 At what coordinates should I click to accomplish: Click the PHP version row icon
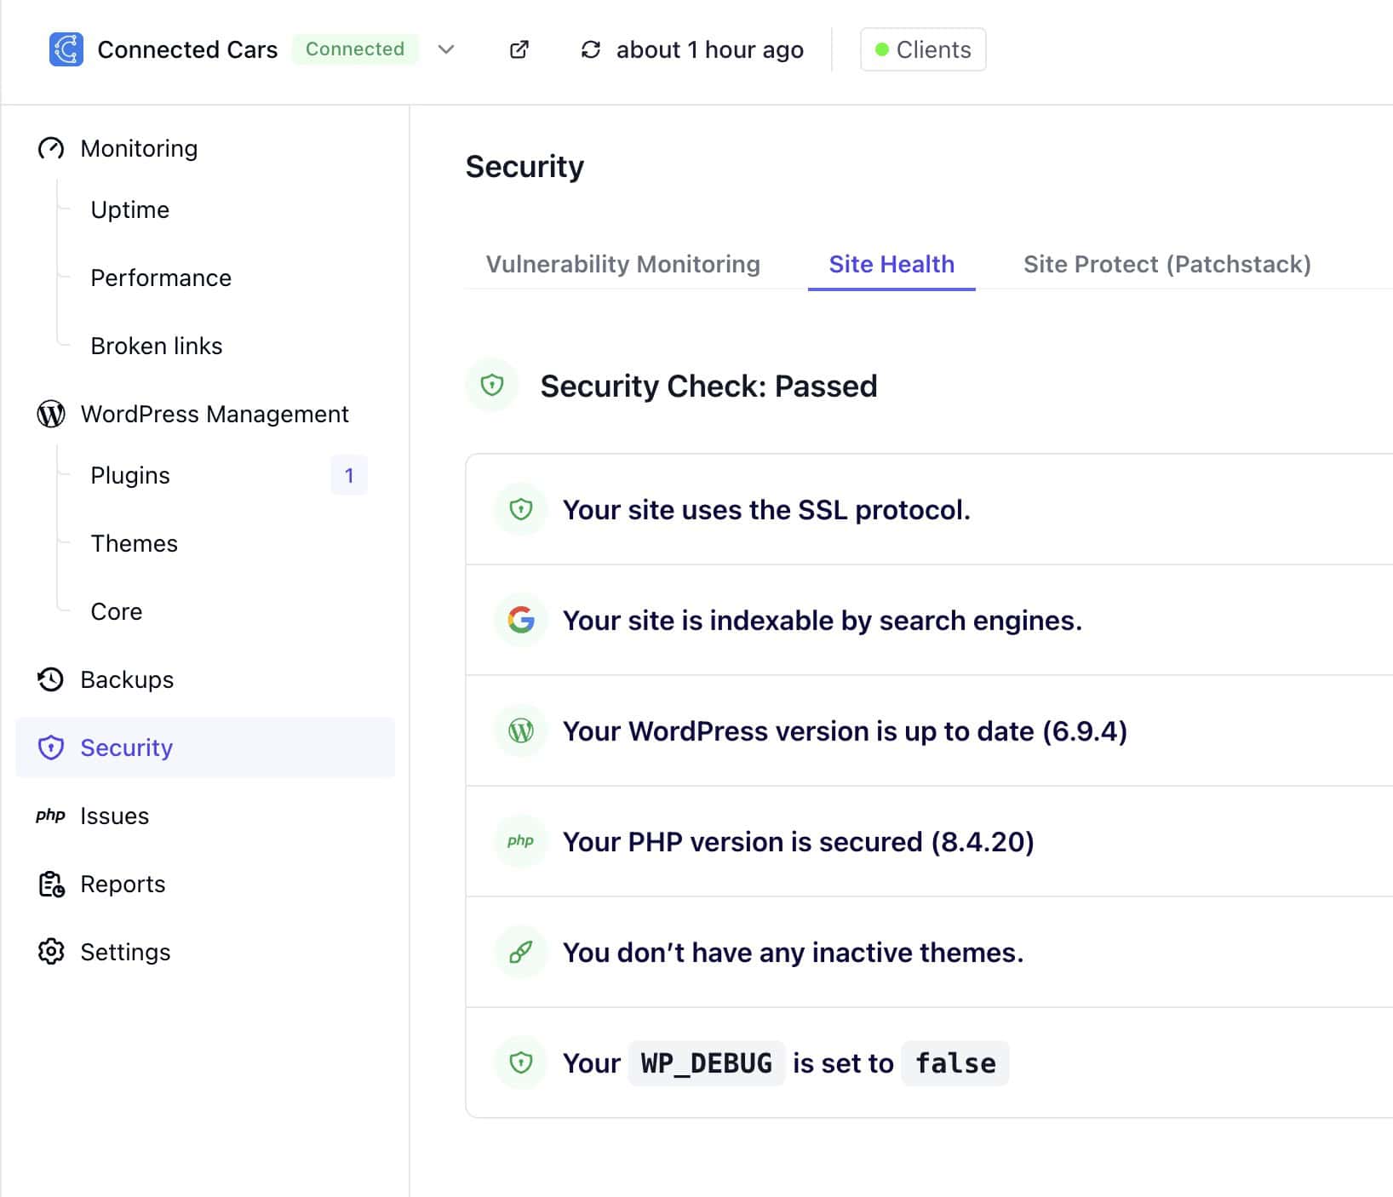(x=521, y=841)
